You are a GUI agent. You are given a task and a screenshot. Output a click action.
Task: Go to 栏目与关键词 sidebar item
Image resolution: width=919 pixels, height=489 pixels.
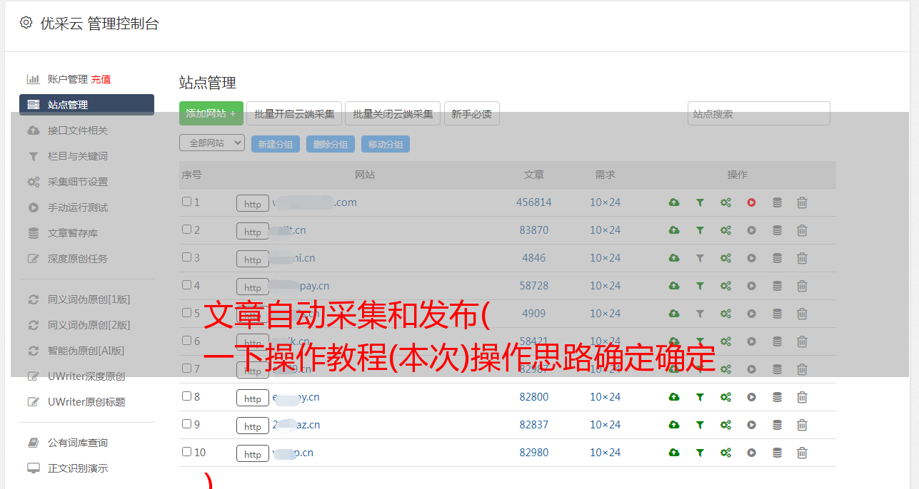coord(78,156)
